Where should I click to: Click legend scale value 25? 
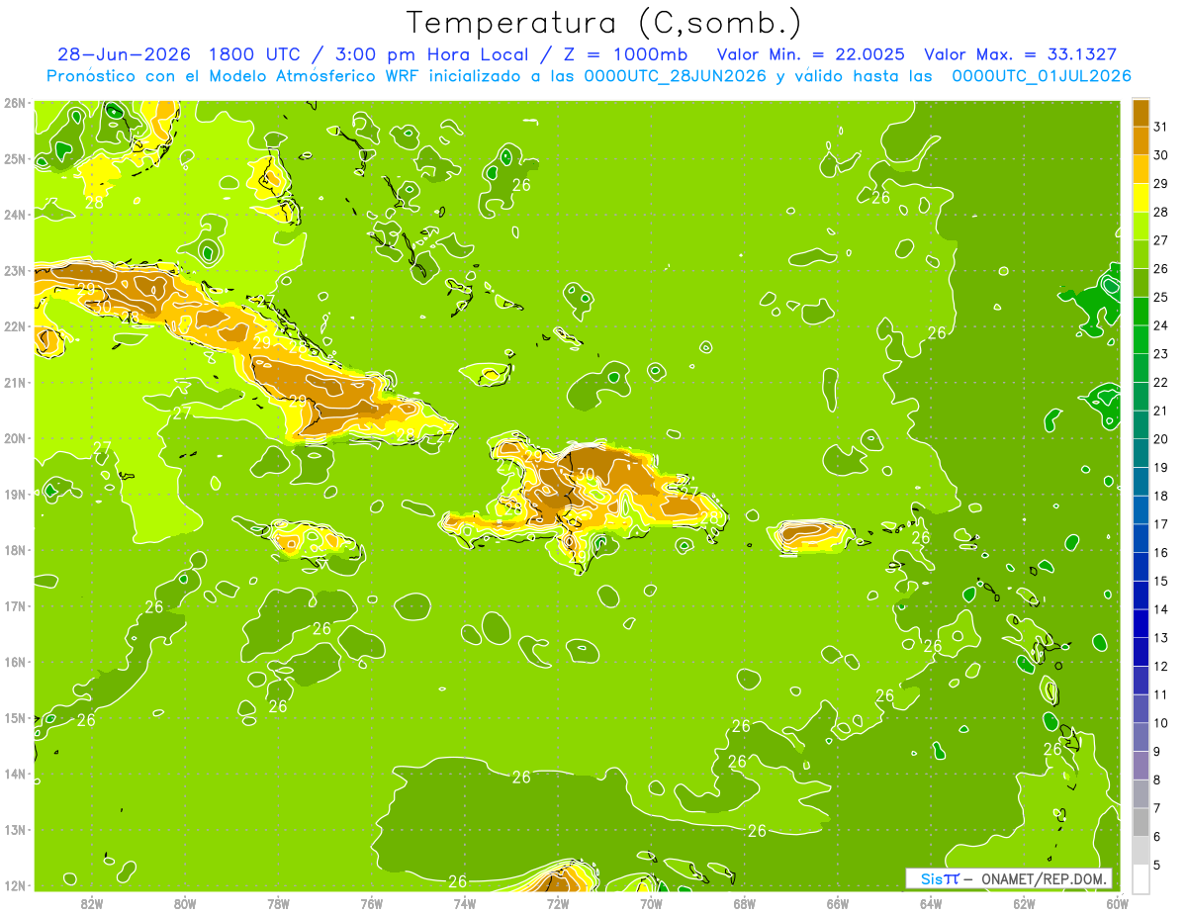coord(1161,297)
